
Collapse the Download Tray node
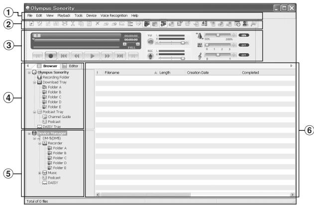(34, 82)
